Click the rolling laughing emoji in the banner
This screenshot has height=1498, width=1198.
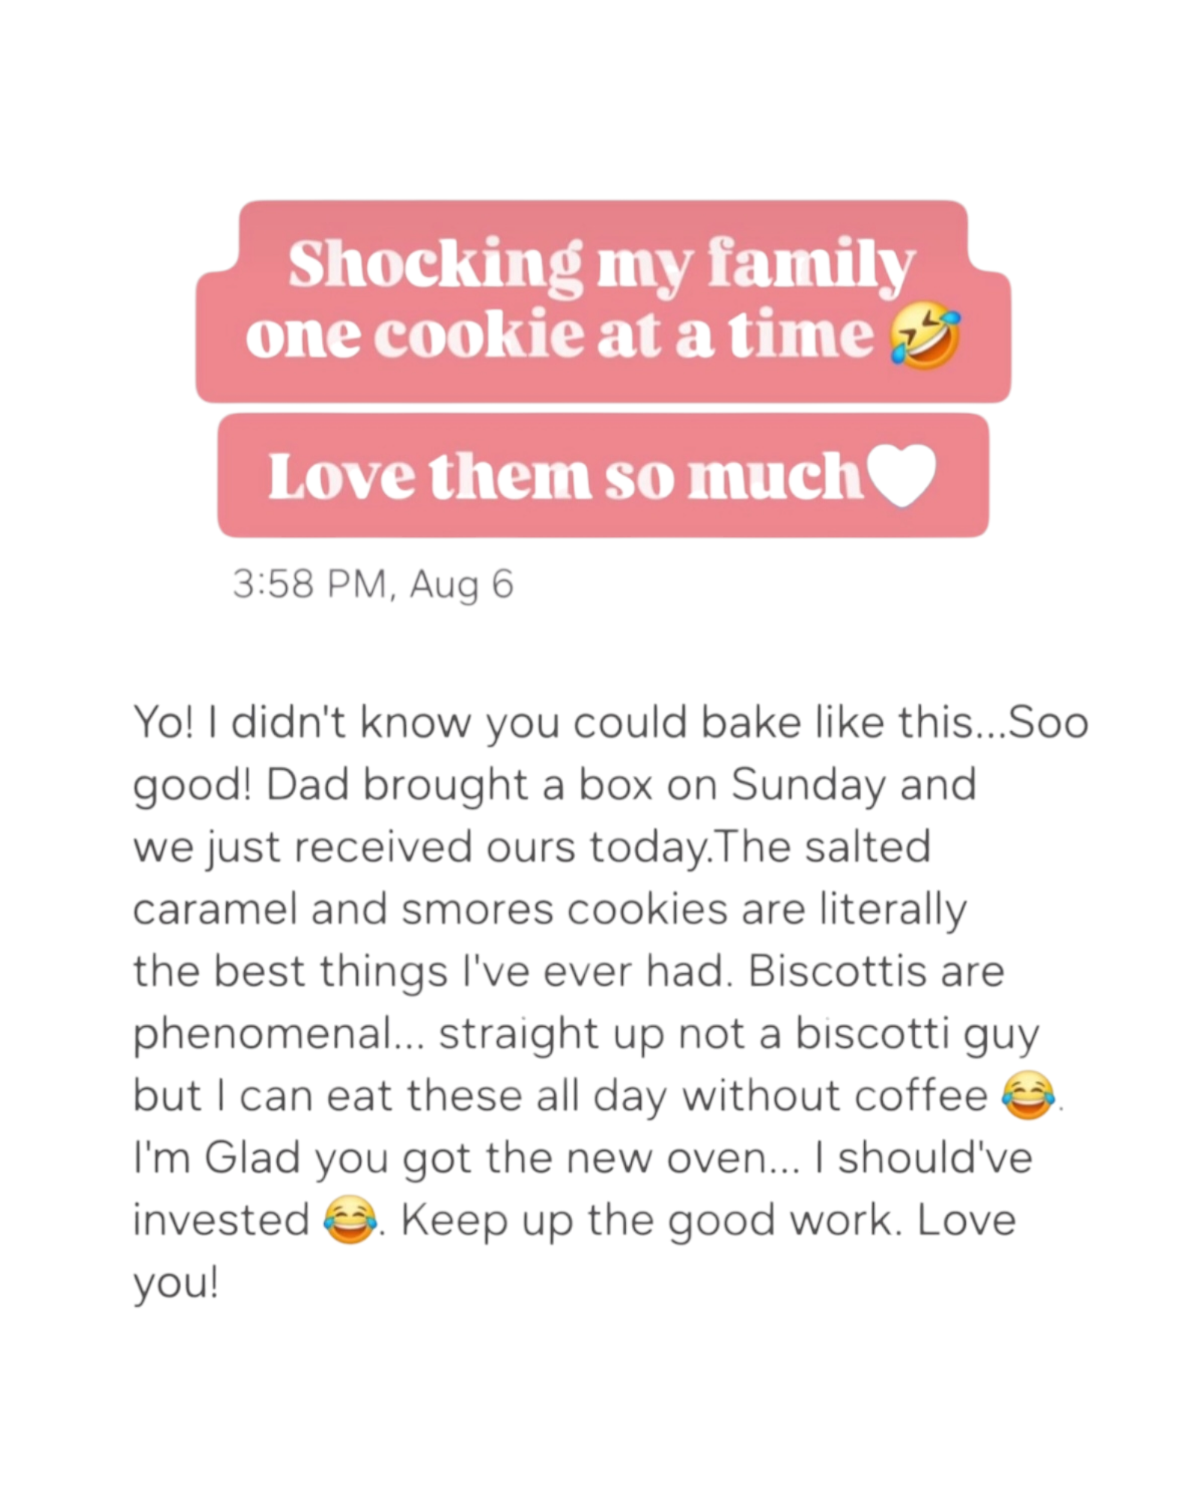pos(923,339)
